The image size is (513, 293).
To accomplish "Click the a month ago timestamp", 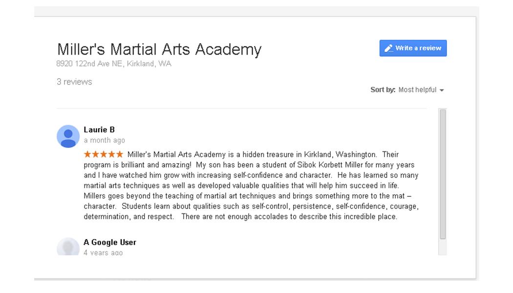I will (x=105, y=140).
